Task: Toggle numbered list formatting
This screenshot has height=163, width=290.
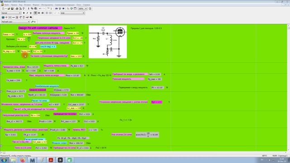Action: pos(50,13)
